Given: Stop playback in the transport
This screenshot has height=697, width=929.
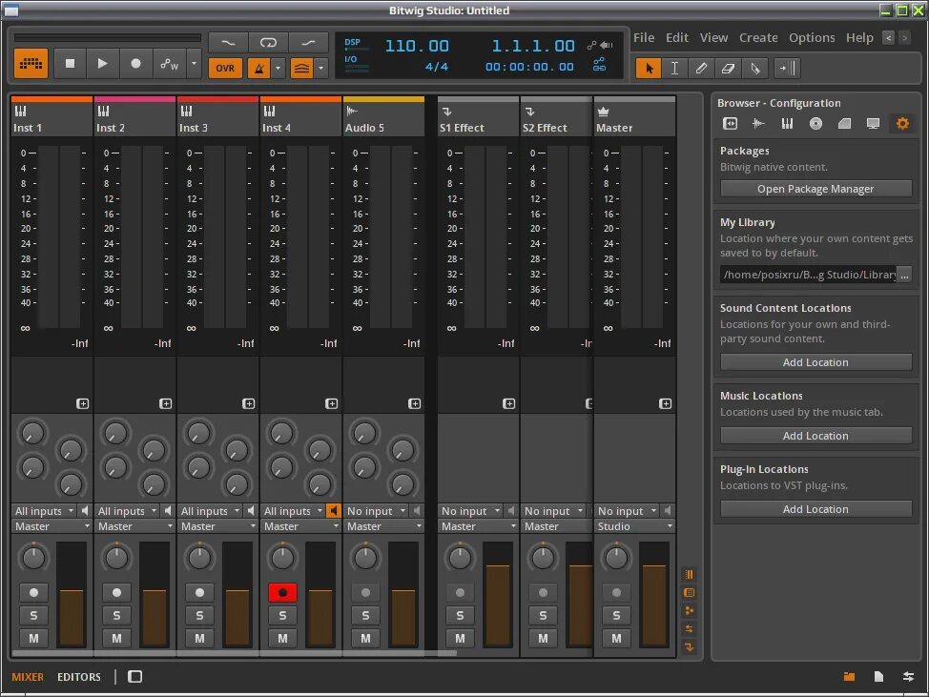Looking at the screenshot, I should coord(70,63).
